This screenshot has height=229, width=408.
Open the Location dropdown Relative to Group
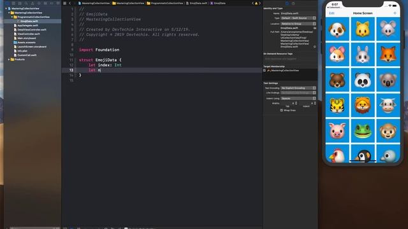pyautogui.click(x=298, y=24)
